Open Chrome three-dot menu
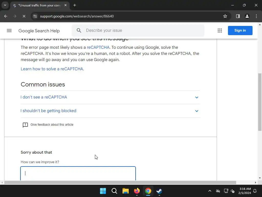 [256, 16]
